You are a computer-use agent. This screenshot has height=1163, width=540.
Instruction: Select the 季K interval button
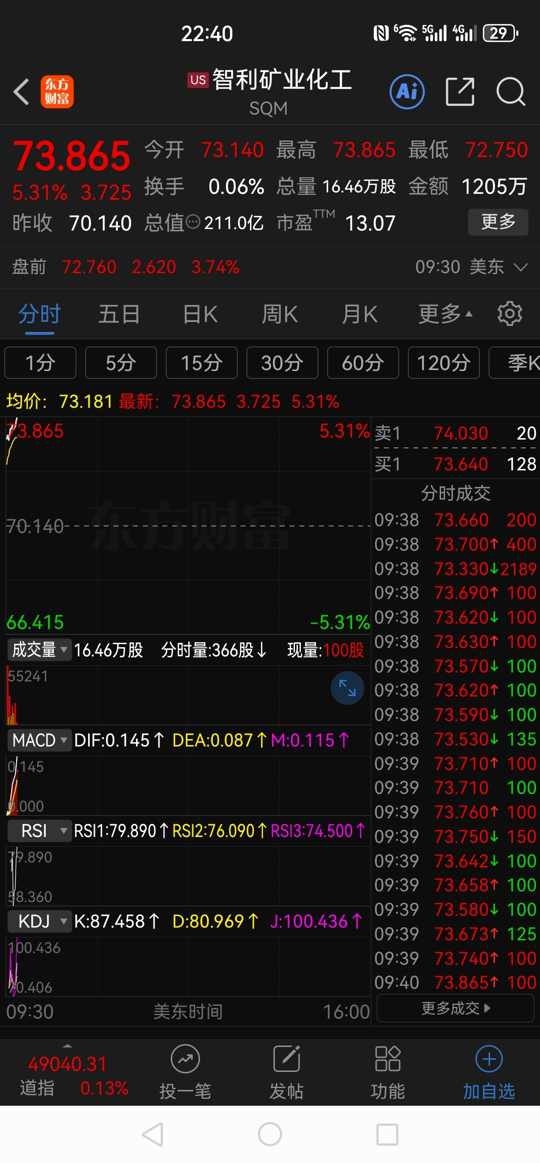515,363
